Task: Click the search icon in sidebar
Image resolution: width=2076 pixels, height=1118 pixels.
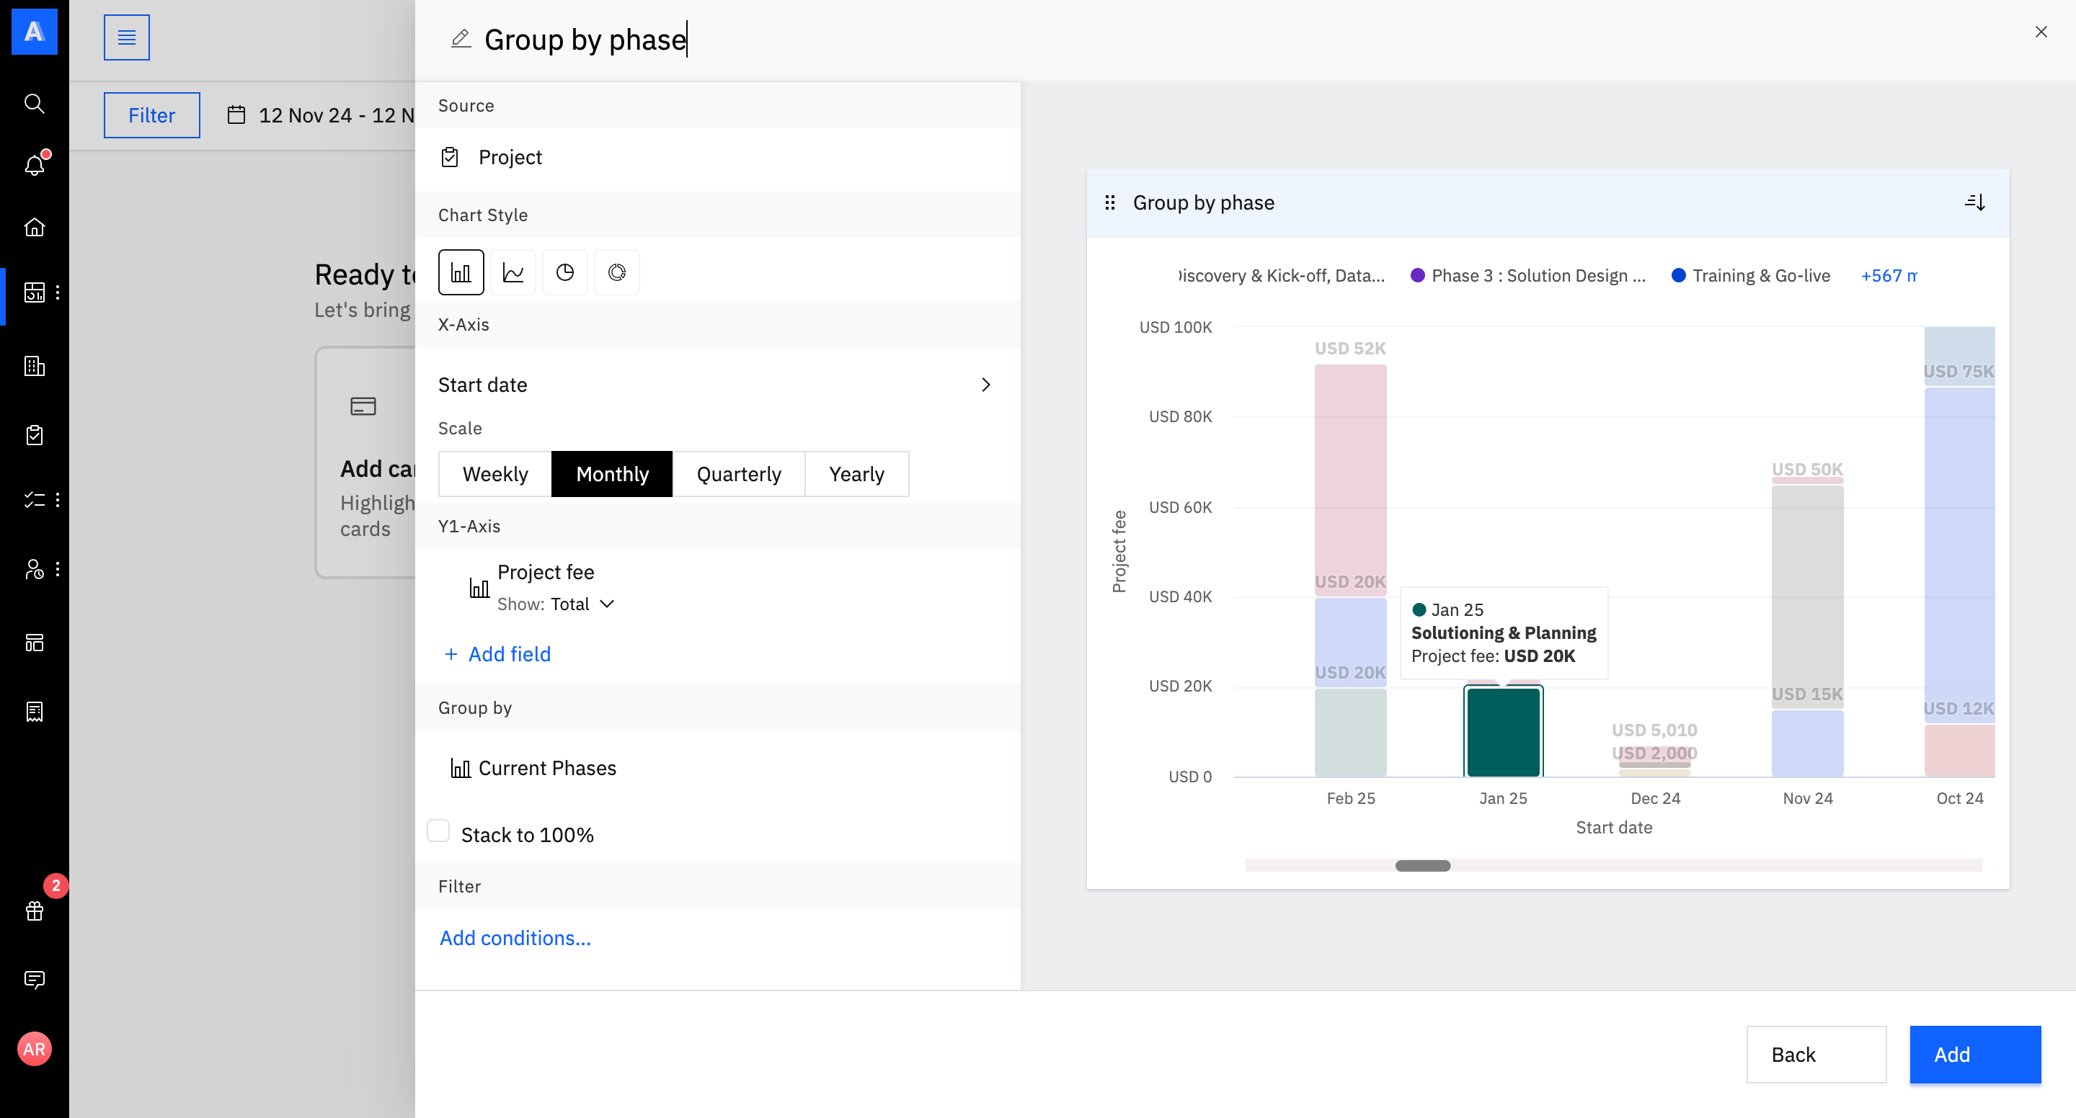Action: coord(34,103)
